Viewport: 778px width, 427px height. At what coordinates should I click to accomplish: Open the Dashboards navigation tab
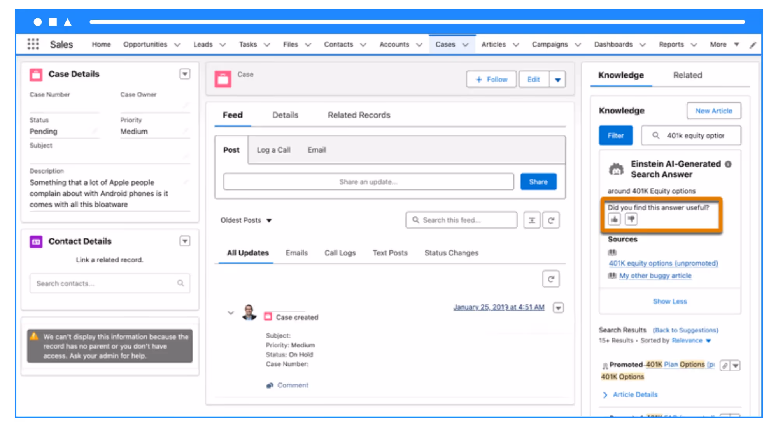tap(613, 45)
